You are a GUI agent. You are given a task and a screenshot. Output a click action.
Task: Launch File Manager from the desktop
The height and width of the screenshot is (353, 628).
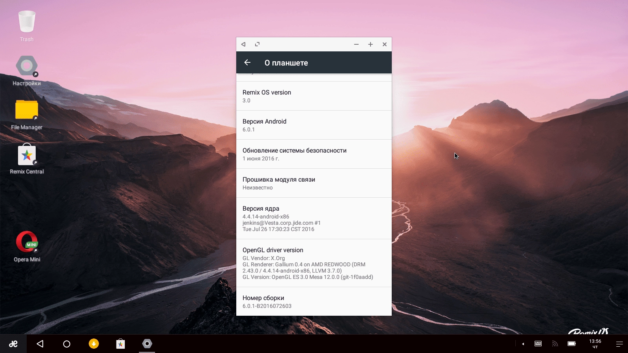(27, 115)
